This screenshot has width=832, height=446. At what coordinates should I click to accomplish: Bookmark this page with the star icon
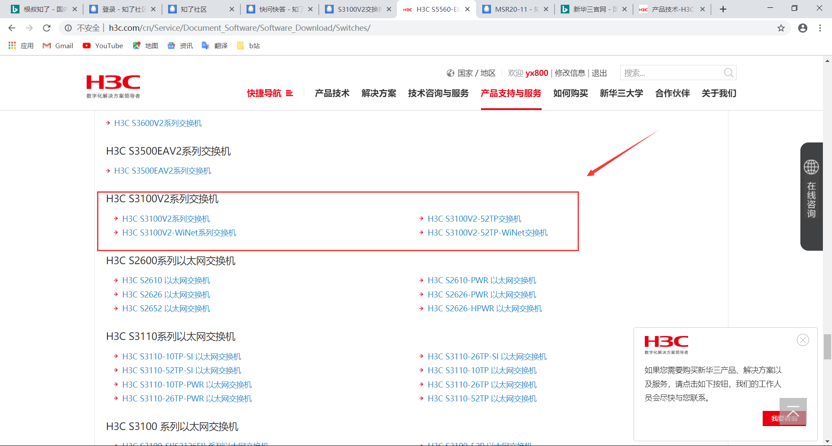[781, 28]
